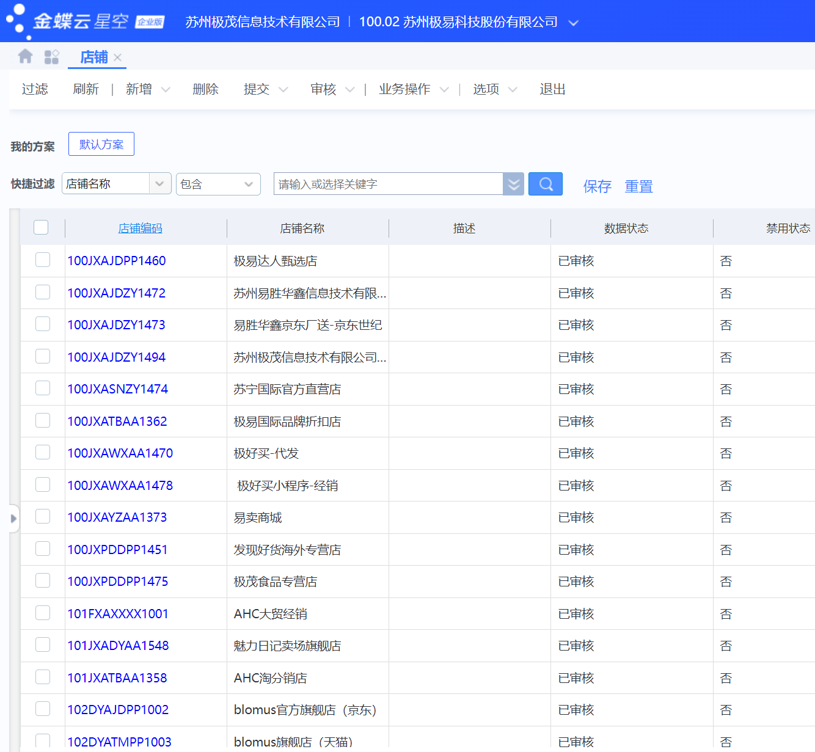
Task: Open store 100JXAWXAA1478 link
Action: [120, 486]
